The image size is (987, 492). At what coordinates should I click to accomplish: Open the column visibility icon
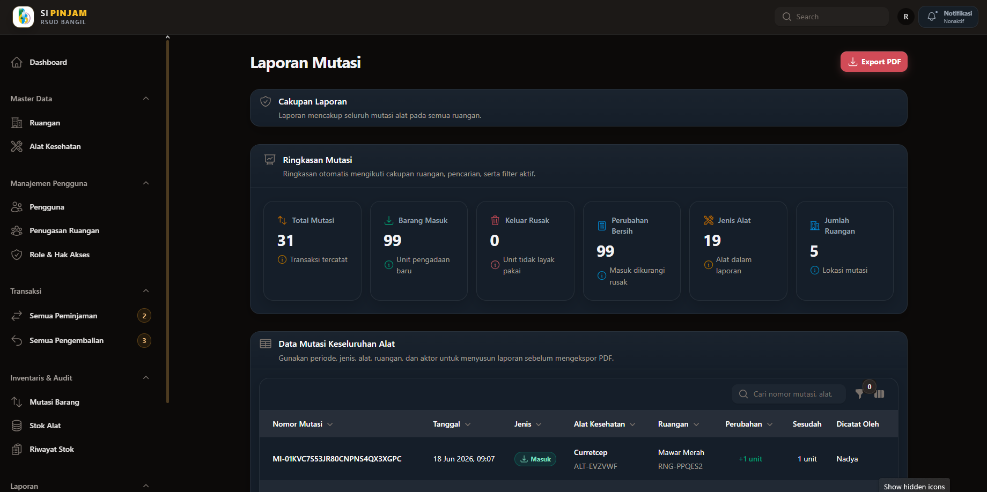pyautogui.click(x=879, y=394)
